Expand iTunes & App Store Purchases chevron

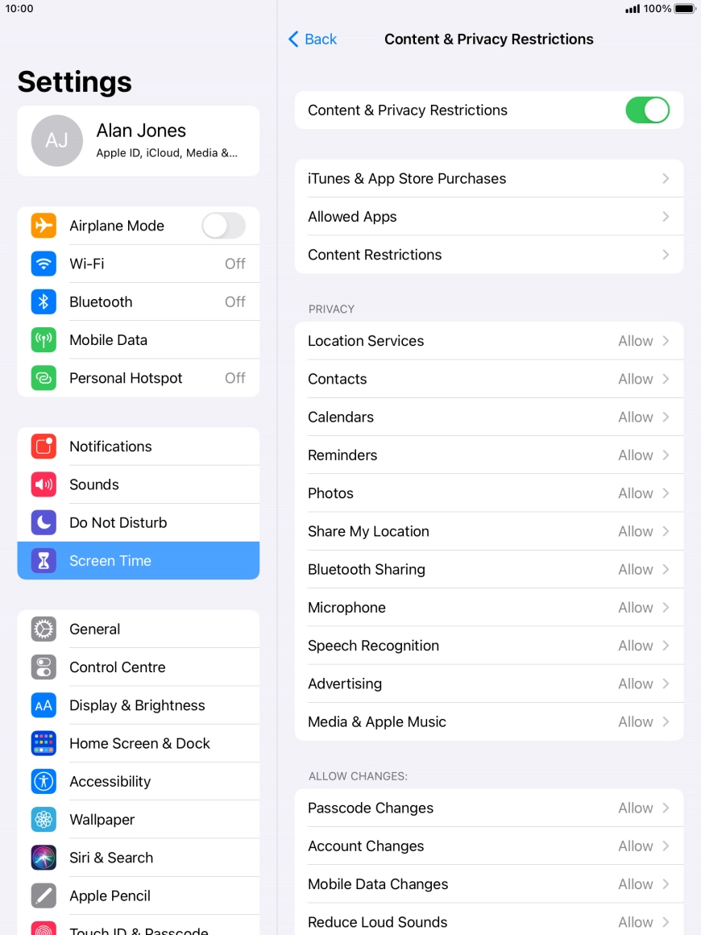[x=666, y=179]
